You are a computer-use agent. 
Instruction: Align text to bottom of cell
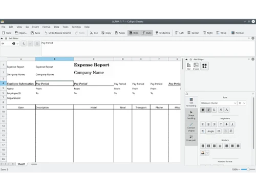pos(232,124)
